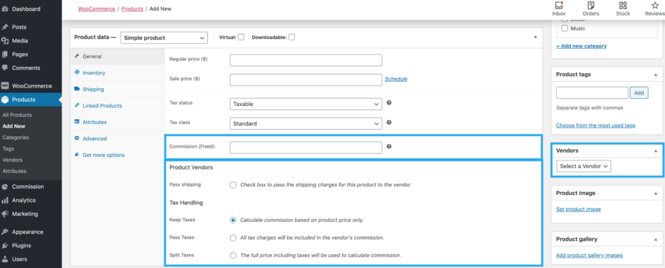
Task: Click the Analytics bar chart icon
Action: [x=5, y=200]
